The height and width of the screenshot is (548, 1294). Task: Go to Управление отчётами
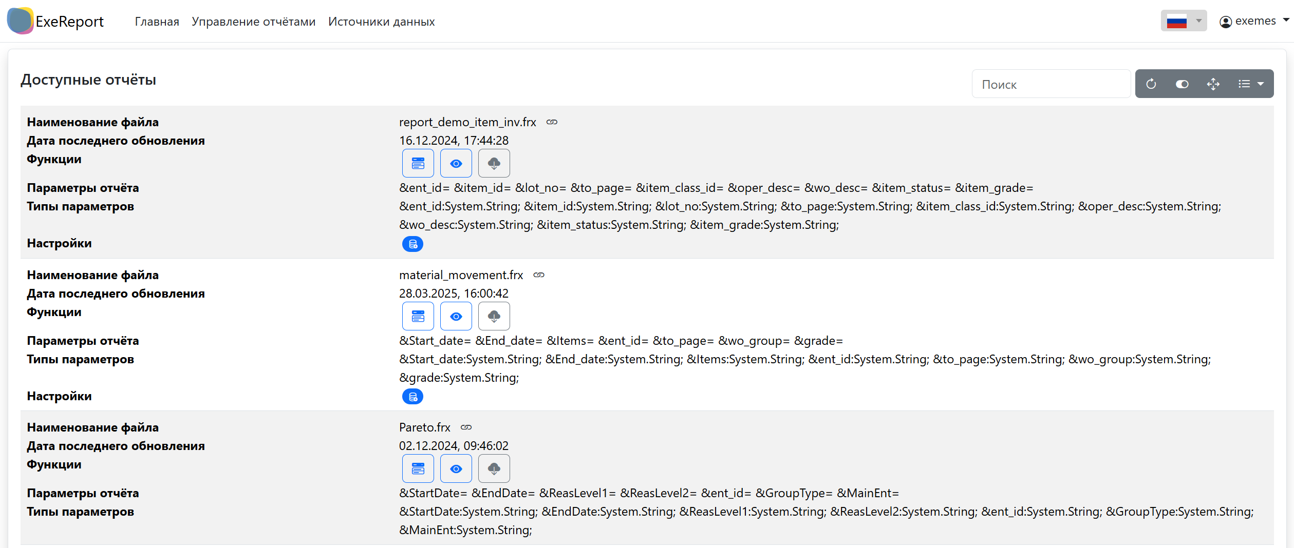(253, 22)
